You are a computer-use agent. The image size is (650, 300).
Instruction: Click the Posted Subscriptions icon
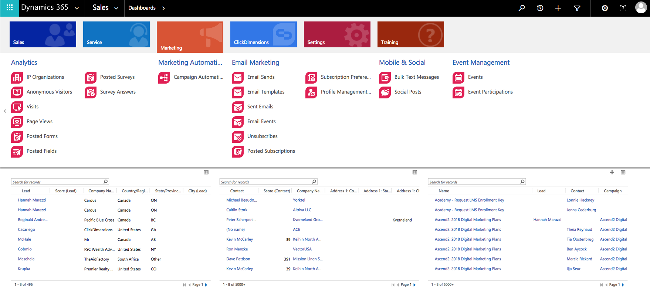[238, 152]
